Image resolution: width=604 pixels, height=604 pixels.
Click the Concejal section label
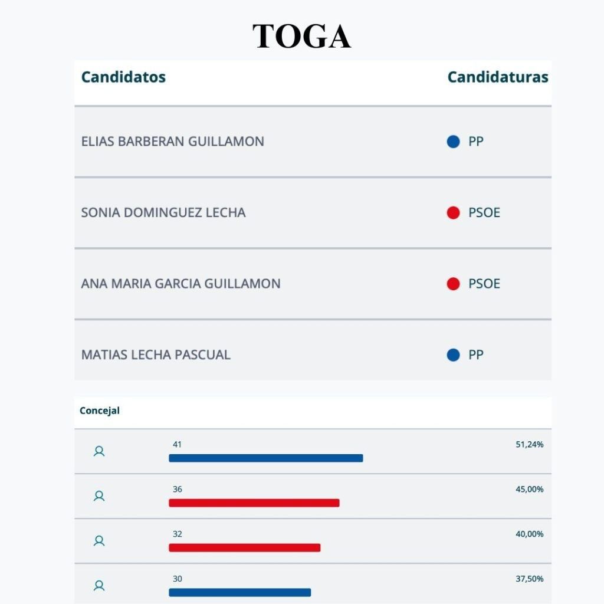tap(100, 411)
